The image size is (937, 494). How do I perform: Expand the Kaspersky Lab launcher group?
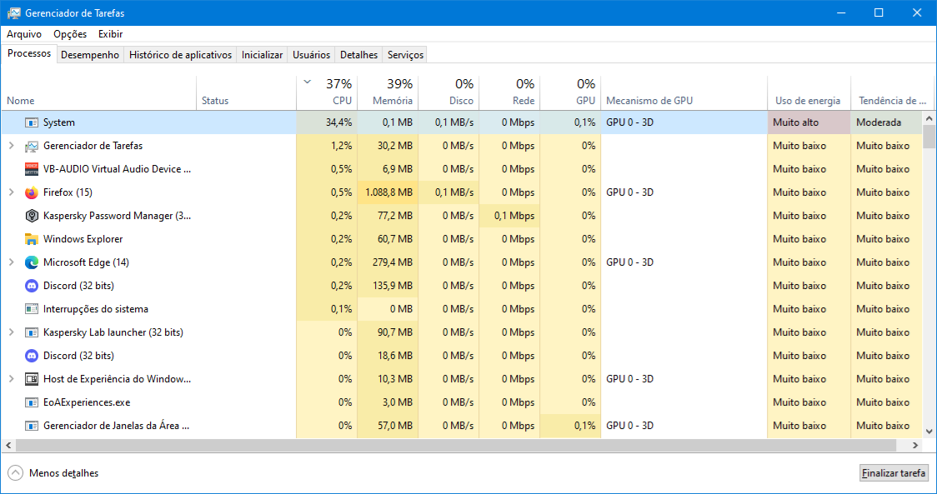pos(11,332)
